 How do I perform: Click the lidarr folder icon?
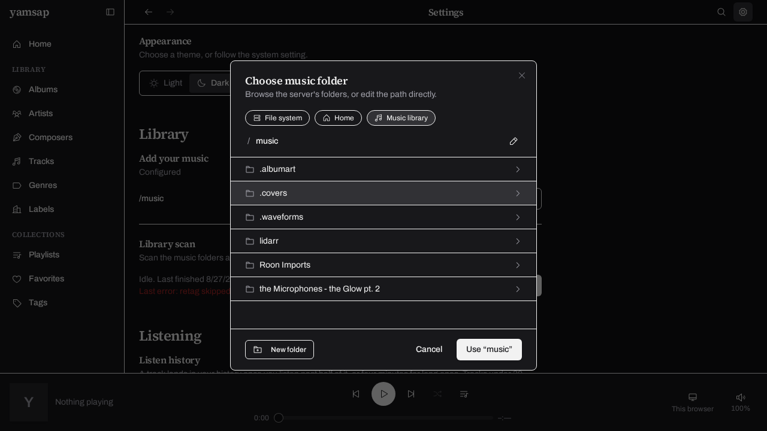250,241
